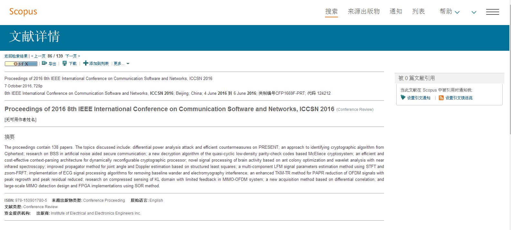Click the SFX button

tap(21, 64)
